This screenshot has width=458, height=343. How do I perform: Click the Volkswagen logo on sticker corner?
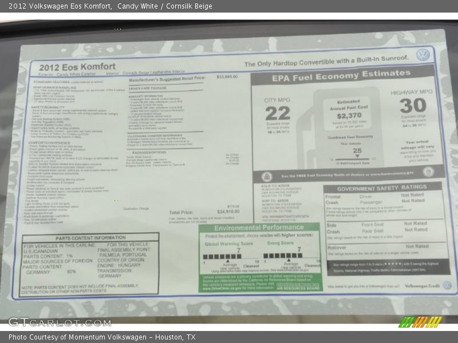[423, 55]
